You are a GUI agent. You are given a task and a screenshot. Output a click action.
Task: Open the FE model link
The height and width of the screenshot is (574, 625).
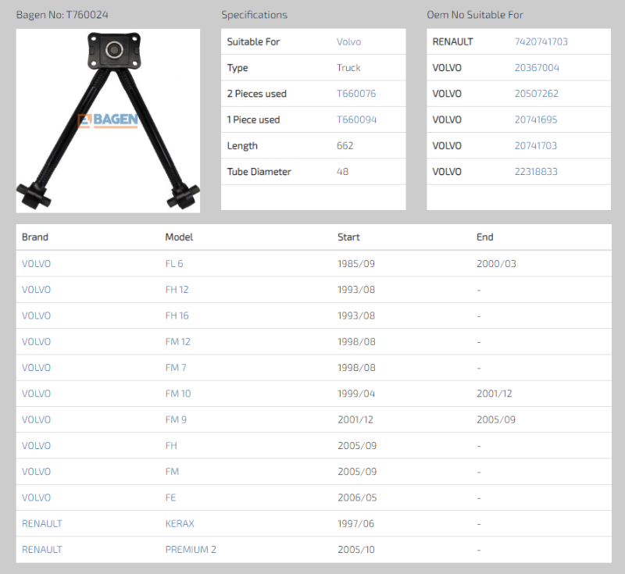tap(170, 497)
